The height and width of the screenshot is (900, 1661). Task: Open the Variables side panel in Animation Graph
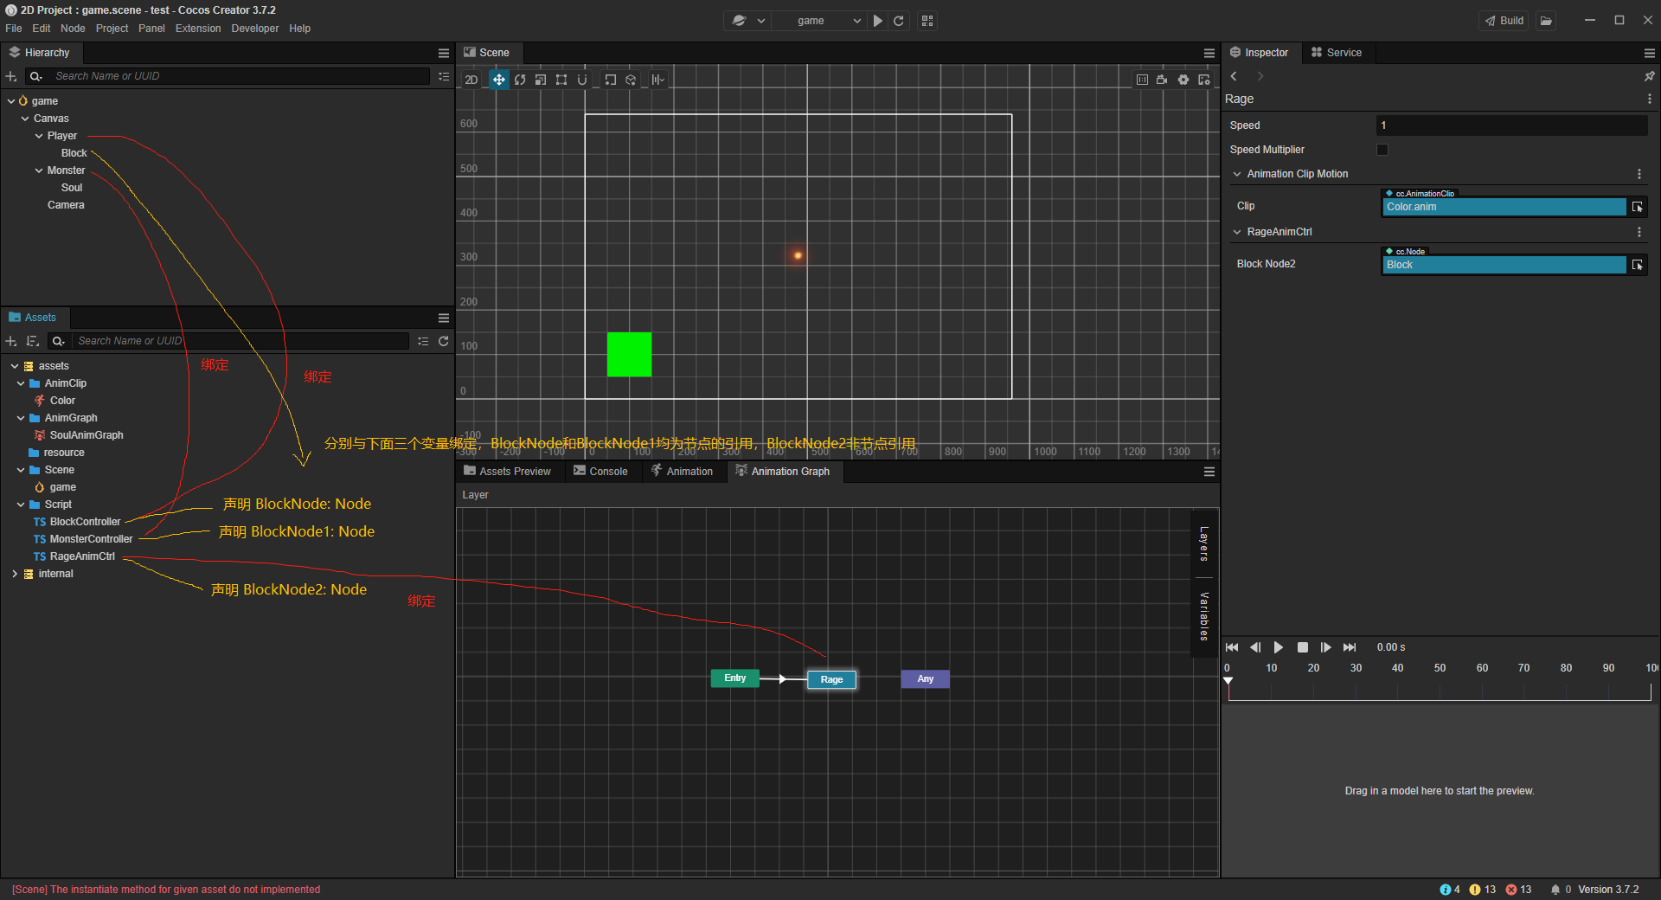click(1203, 616)
